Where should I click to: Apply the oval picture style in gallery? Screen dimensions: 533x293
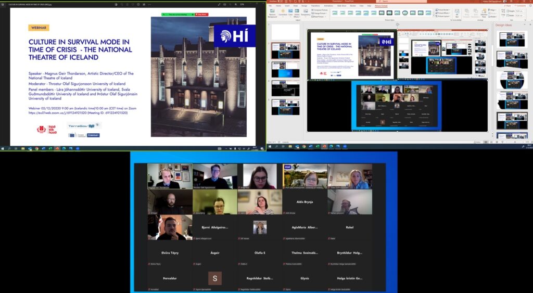tap(405, 13)
